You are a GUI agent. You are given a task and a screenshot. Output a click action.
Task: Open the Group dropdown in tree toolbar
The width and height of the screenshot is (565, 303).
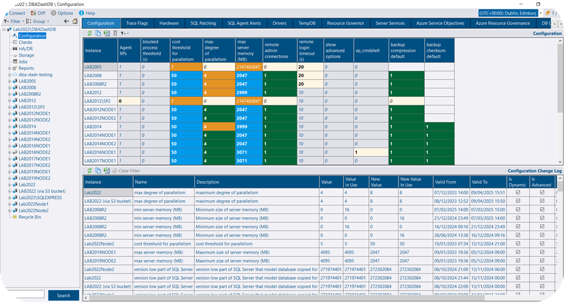click(38, 21)
